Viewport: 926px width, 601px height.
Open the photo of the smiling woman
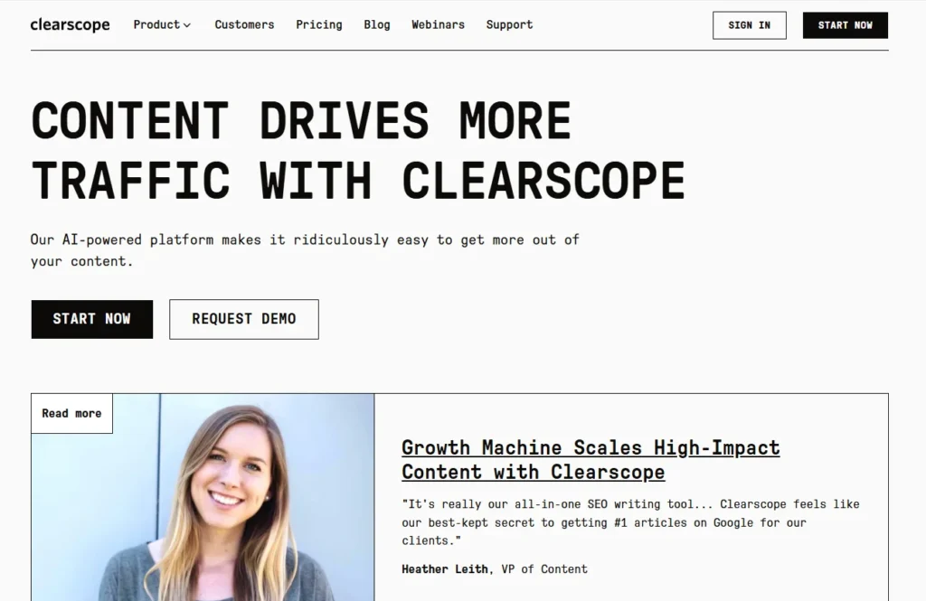tap(226, 506)
